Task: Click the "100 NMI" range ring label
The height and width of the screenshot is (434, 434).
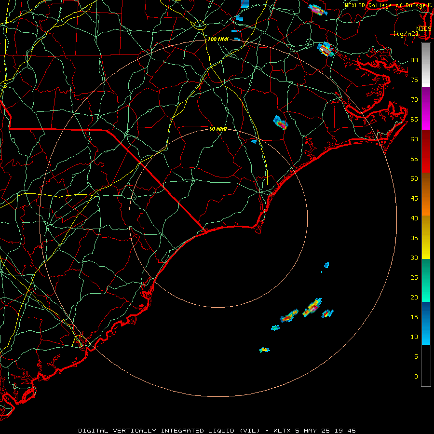Action: [x=218, y=40]
